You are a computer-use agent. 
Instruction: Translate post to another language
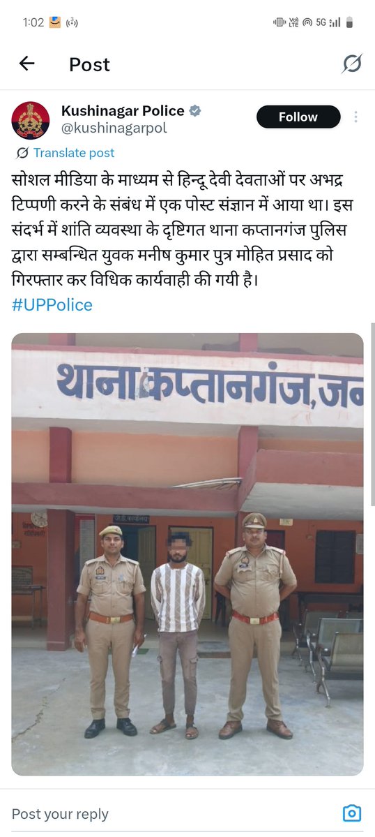[x=73, y=153]
